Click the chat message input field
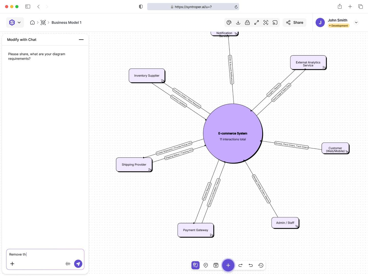368x276 pixels. click(45, 254)
